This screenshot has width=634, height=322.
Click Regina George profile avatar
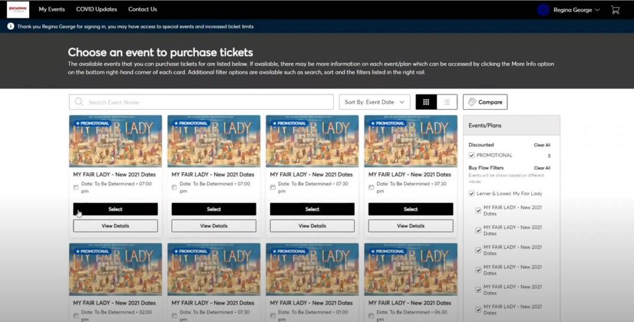pyautogui.click(x=543, y=10)
